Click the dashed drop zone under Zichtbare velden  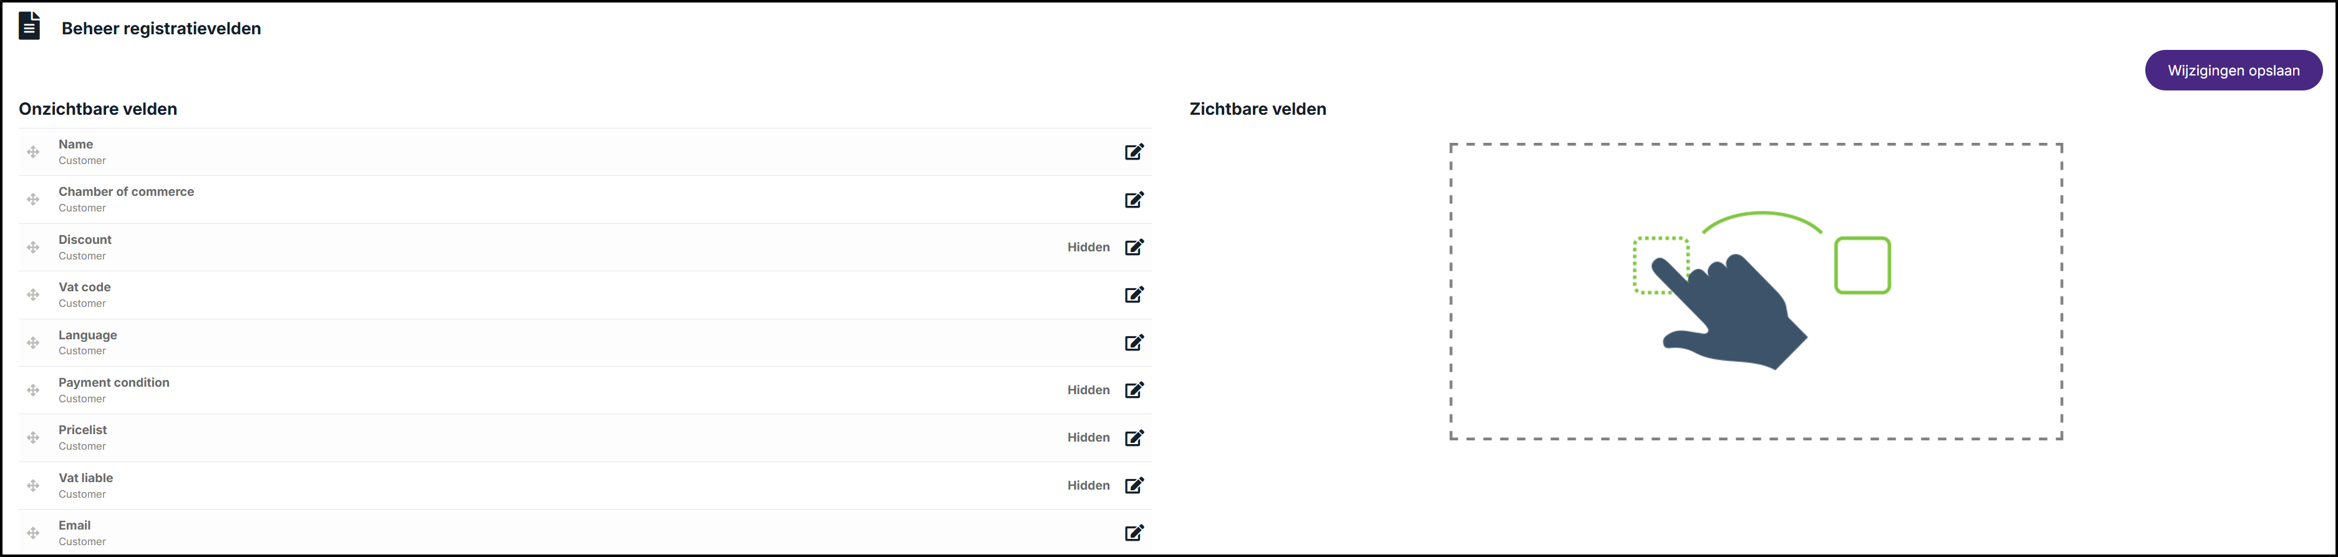point(1756,291)
